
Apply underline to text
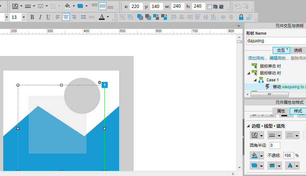pyautogui.click(x=47, y=17)
